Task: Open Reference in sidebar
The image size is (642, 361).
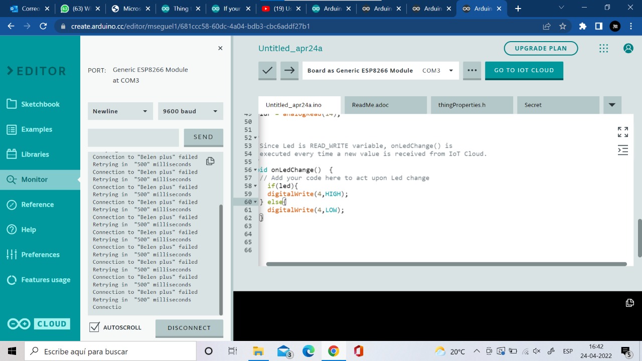Action: click(40, 204)
